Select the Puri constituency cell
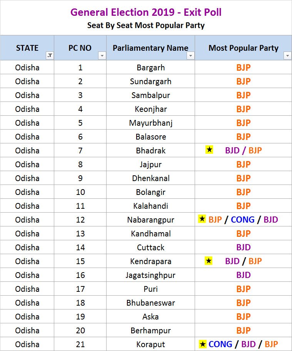 click(150, 289)
